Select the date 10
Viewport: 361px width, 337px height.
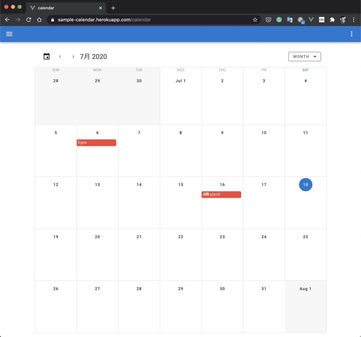pos(264,133)
